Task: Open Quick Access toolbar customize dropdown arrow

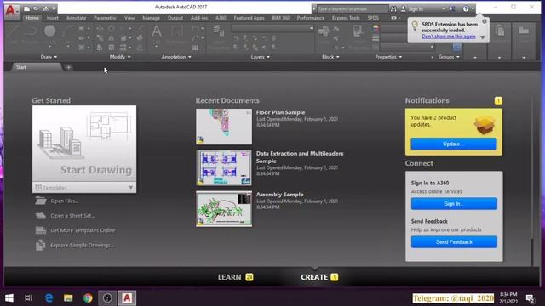Action: (54, 9)
